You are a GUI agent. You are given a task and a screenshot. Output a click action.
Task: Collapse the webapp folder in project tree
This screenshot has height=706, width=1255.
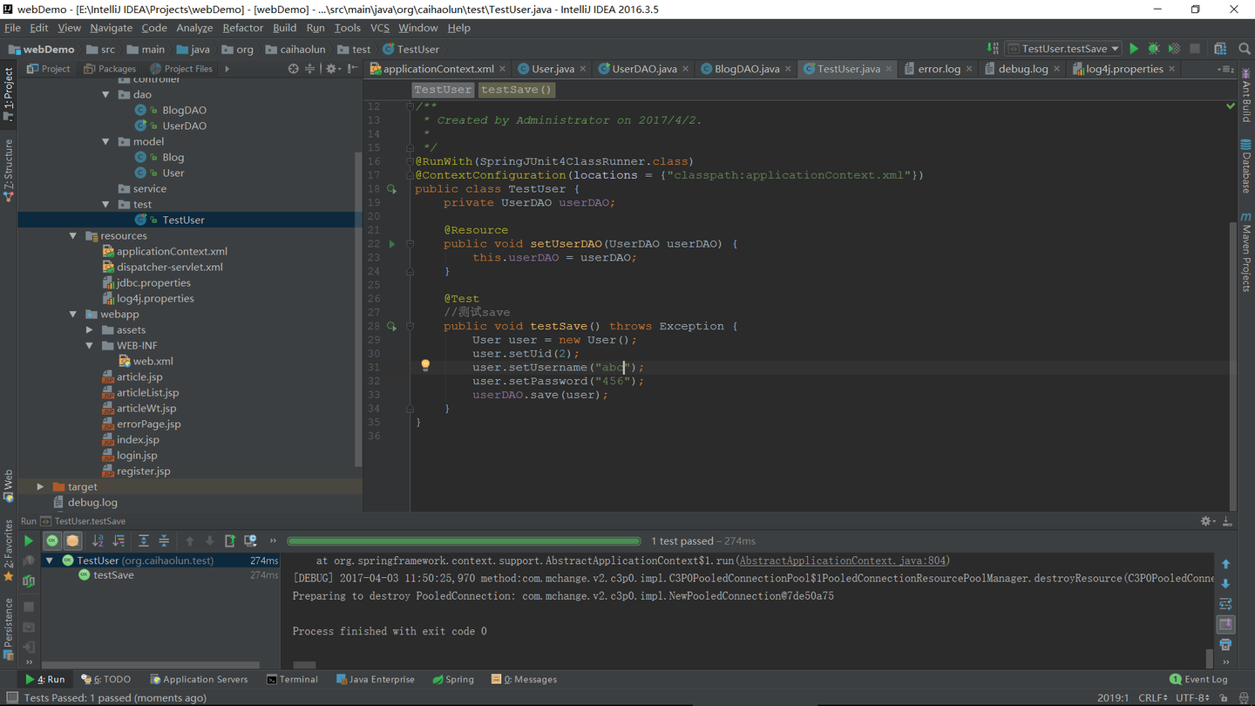pos(73,315)
